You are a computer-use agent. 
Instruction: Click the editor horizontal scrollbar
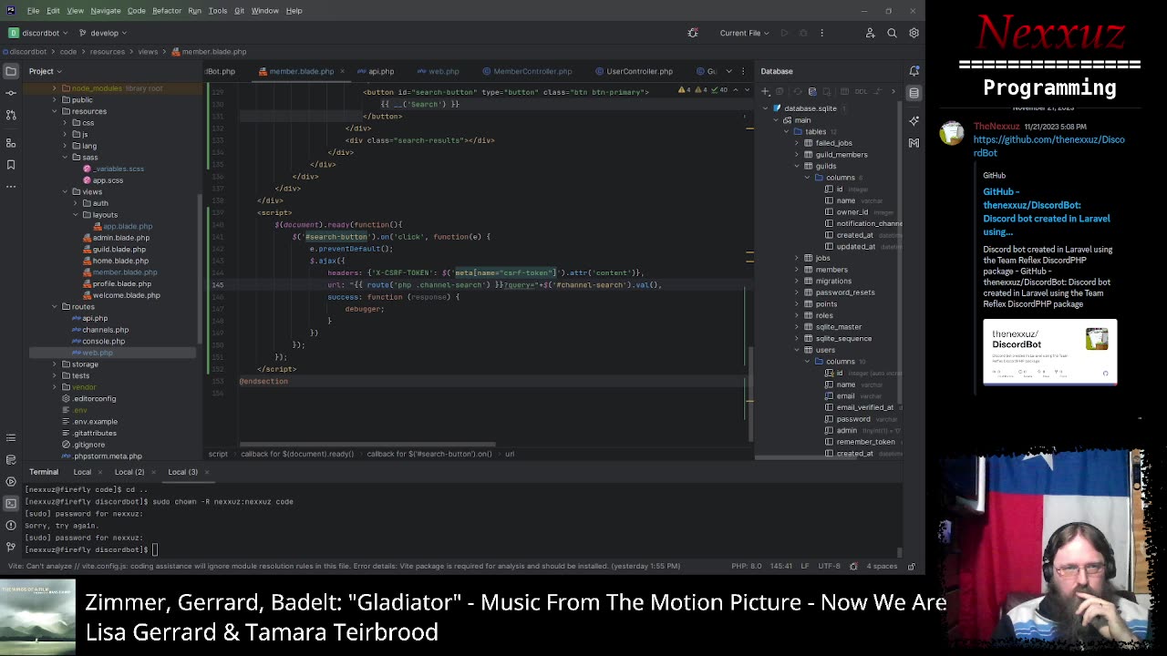point(367,445)
